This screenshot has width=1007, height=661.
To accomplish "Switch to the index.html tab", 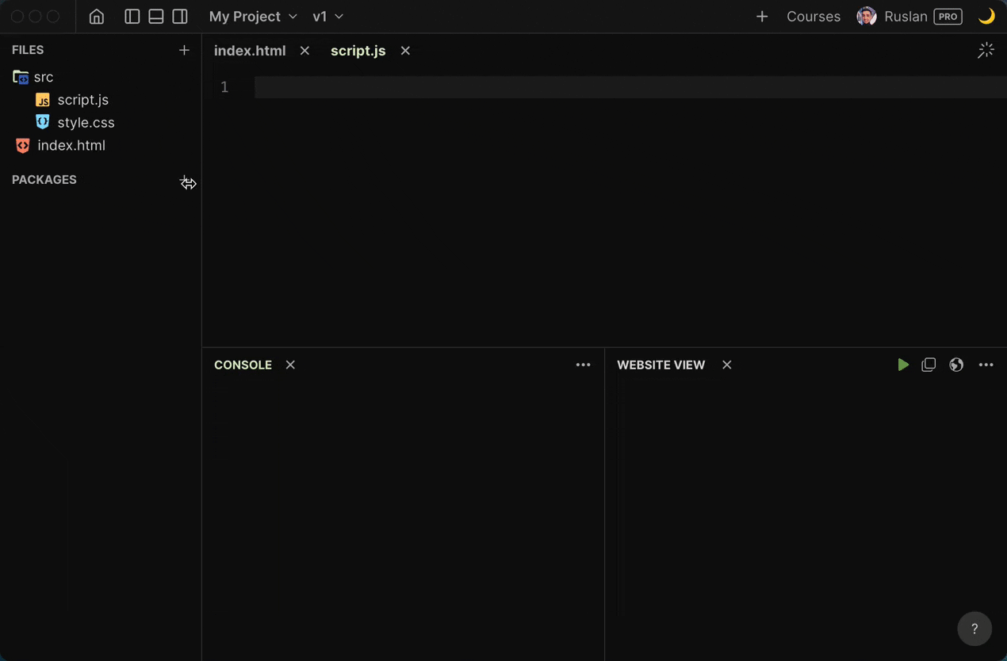I will click(250, 51).
